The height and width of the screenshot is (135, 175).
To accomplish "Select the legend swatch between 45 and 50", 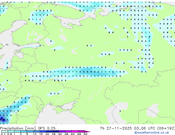I will pyautogui.click(x=81, y=131).
